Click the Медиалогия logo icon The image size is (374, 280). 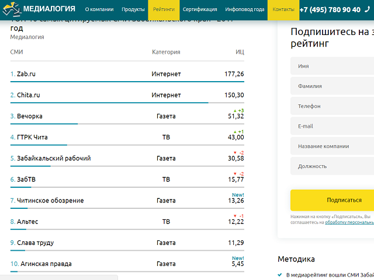(x=12, y=9)
